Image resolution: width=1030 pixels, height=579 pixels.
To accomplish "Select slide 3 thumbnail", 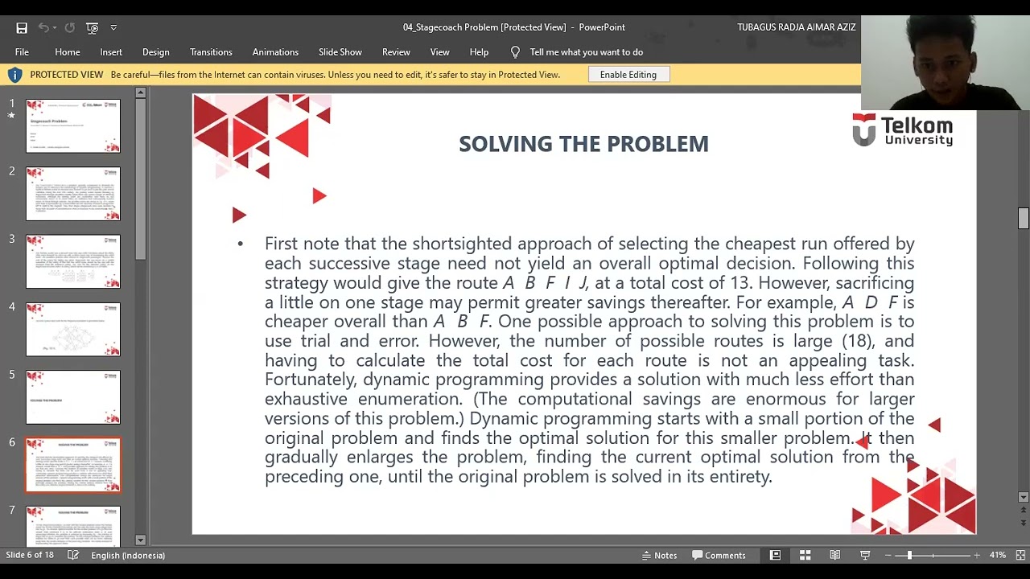I will [x=73, y=261].
